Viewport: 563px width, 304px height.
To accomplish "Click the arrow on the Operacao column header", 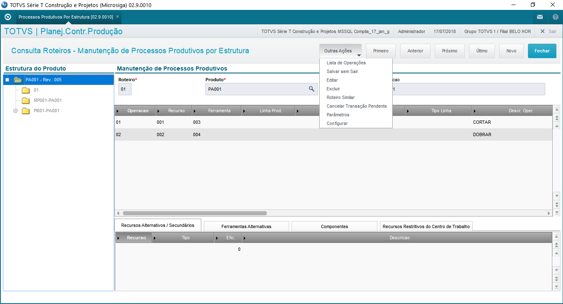I will (118, 111).
